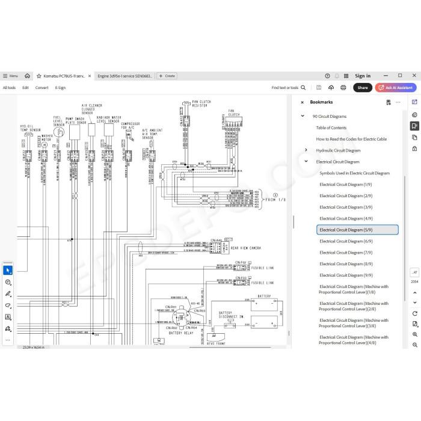The image size is (421, 421).
Task: Open more tools ellipsis in quick toolbar
Action: pyautogui.click(x=8, y=340)
